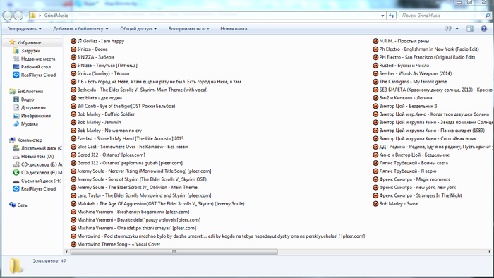This screenshot has height=278, width=494.
Task: Select file Bob Marley - No woman no cry
Action: pos(109,131)
